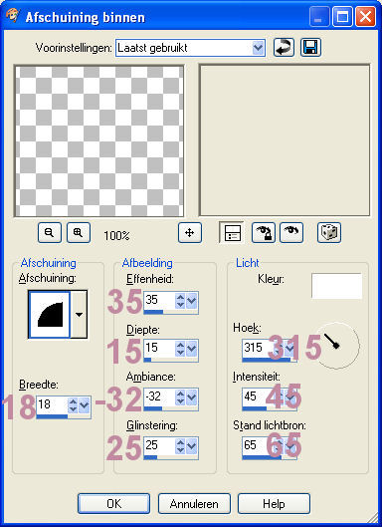The width and height of the screenshot is (382, 527).
Task: Expand the Afschuining bevel shape dropdown
Action: click(x=79, y=315)
